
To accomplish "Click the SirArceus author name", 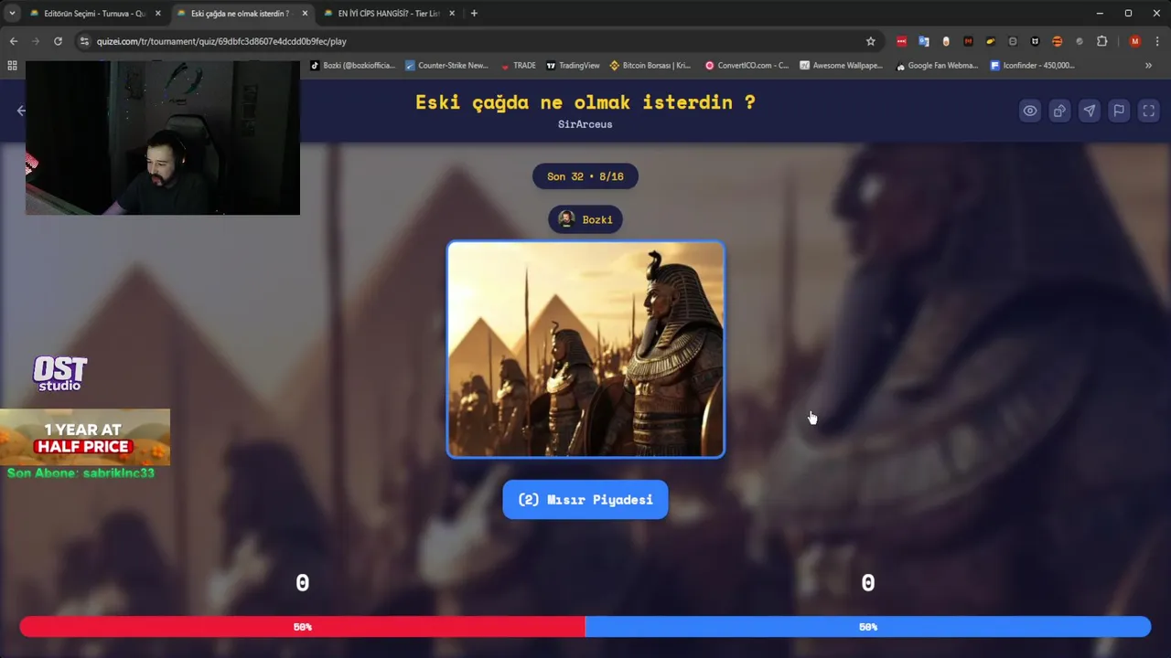I will (x=585, y=124).
